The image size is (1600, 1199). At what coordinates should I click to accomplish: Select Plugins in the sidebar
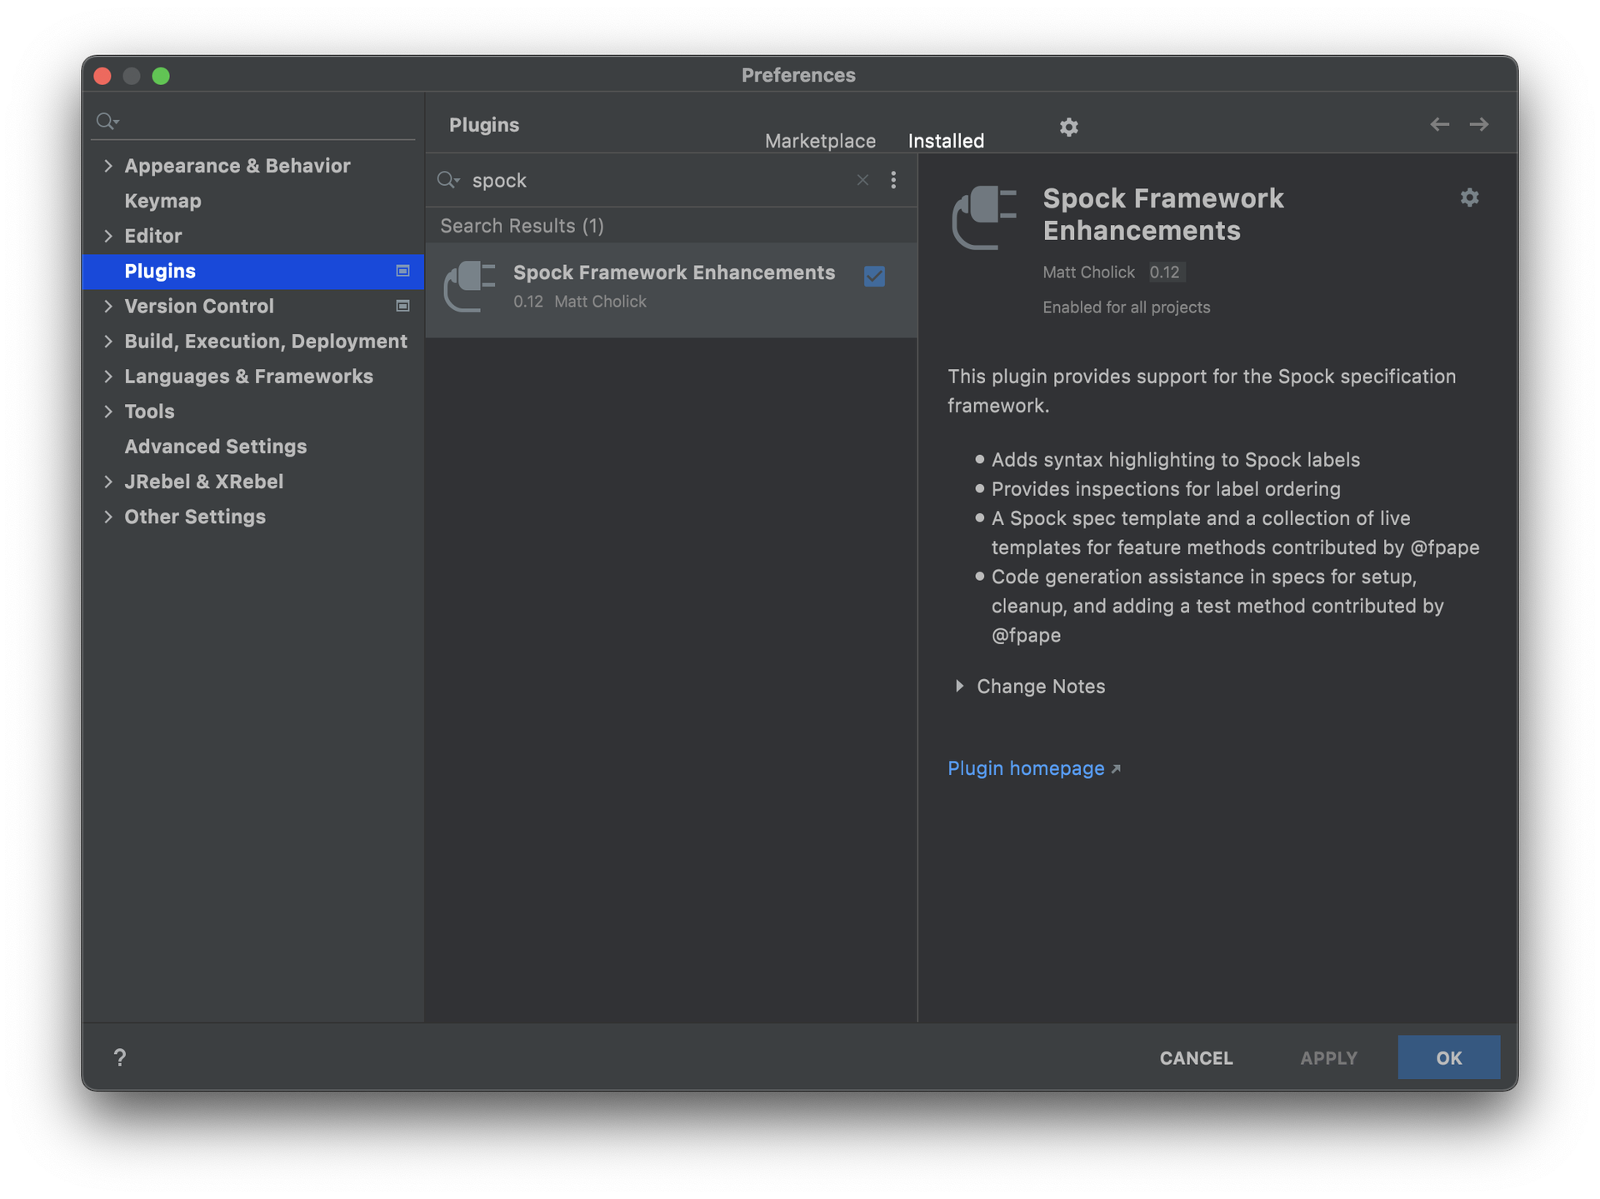click(252, 271)
